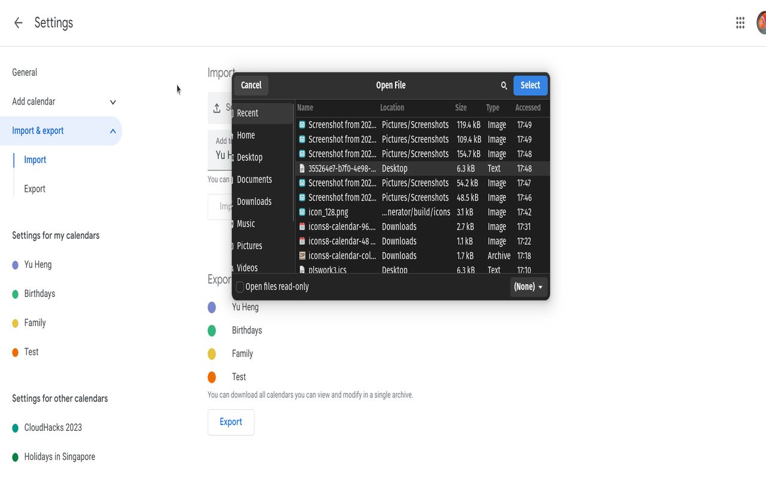Click the file icon next to icon_128.png

[x=302, y=212]
